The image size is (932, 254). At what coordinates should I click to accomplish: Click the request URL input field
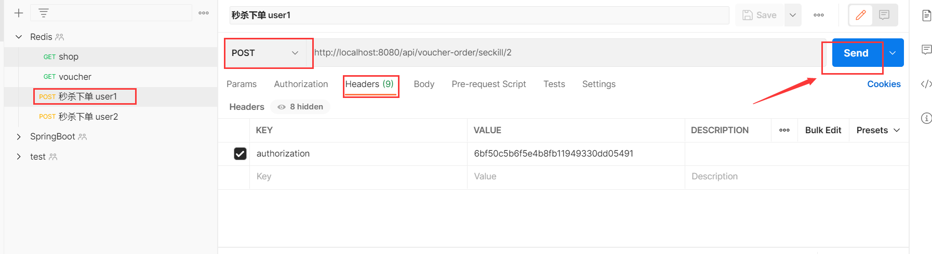point(566,52)
